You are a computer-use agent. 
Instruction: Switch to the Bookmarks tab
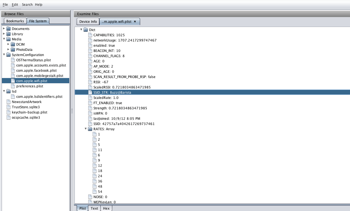(x=15, y=21)
